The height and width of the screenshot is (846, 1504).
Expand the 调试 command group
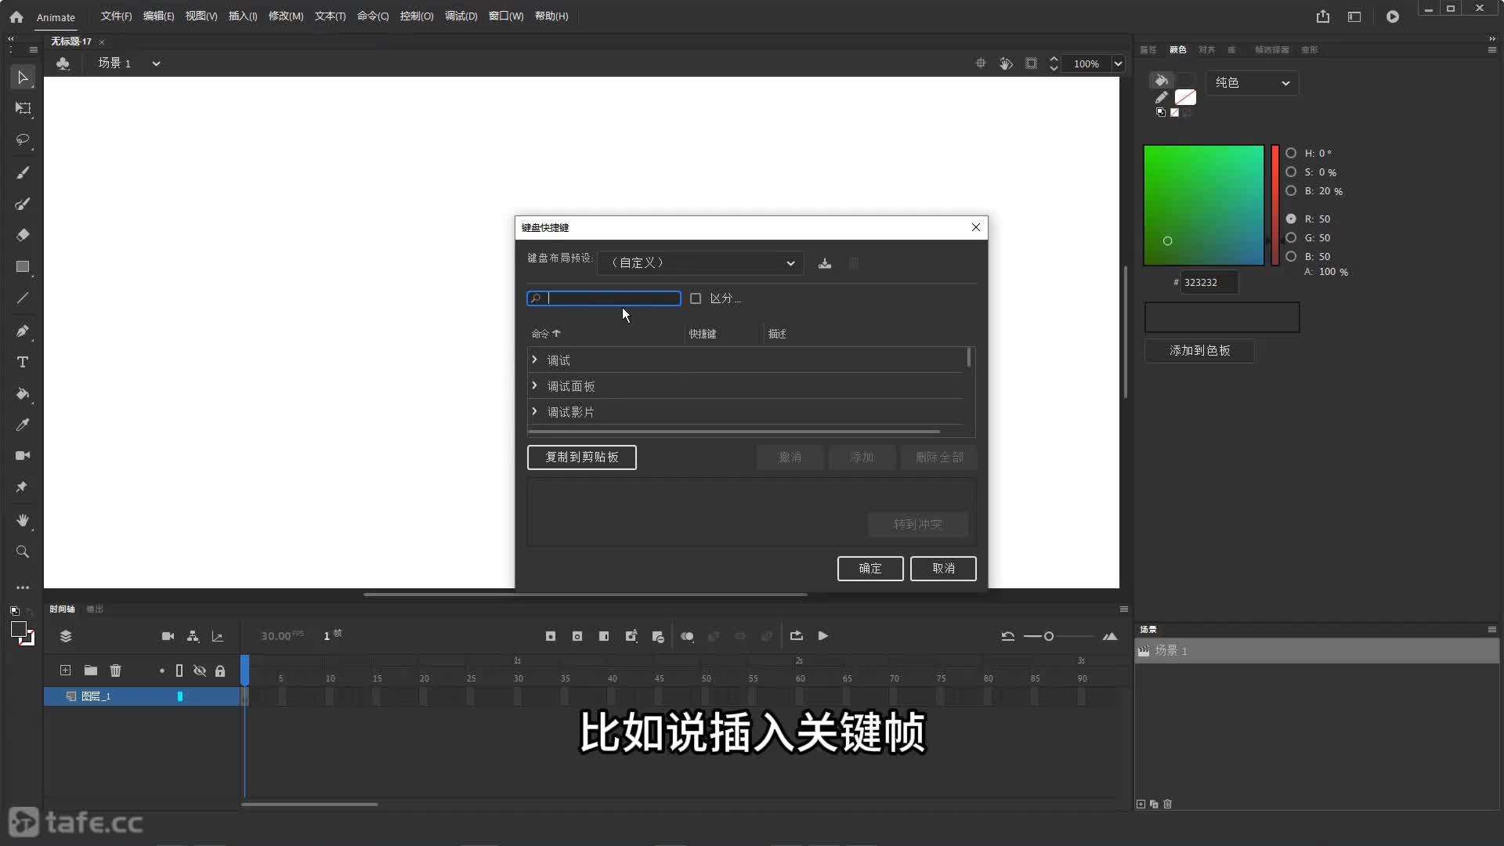[x=535, y=360]
